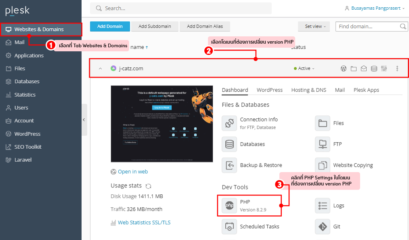
Task: Click the Disk Usage 1411.1 MB text
Action: (137, 196)
